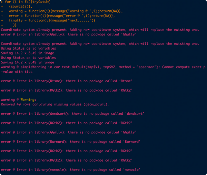
Task: Click the Rtsne package error line
Action: point(72,81)
